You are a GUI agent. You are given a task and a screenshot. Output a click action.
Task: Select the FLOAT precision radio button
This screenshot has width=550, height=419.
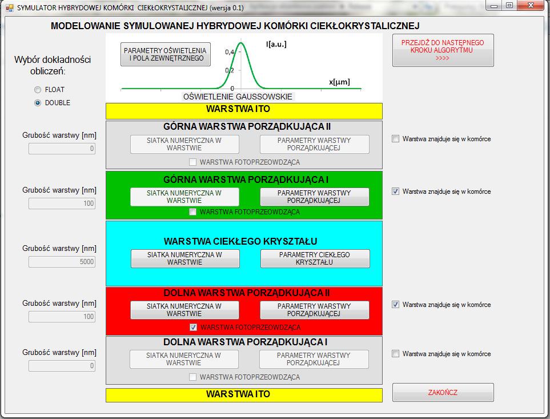point(38,90)
